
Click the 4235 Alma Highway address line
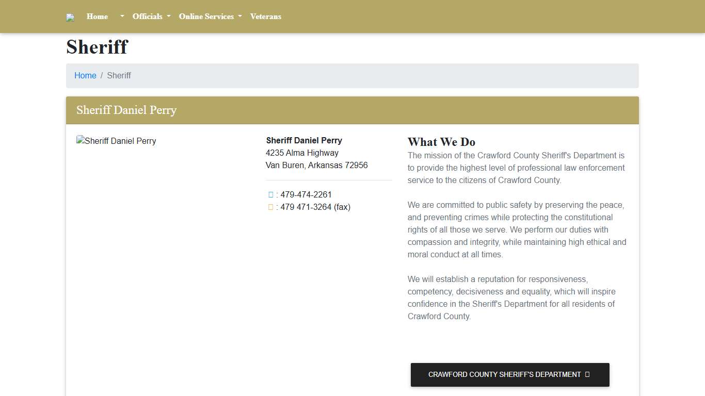point(302,153)
